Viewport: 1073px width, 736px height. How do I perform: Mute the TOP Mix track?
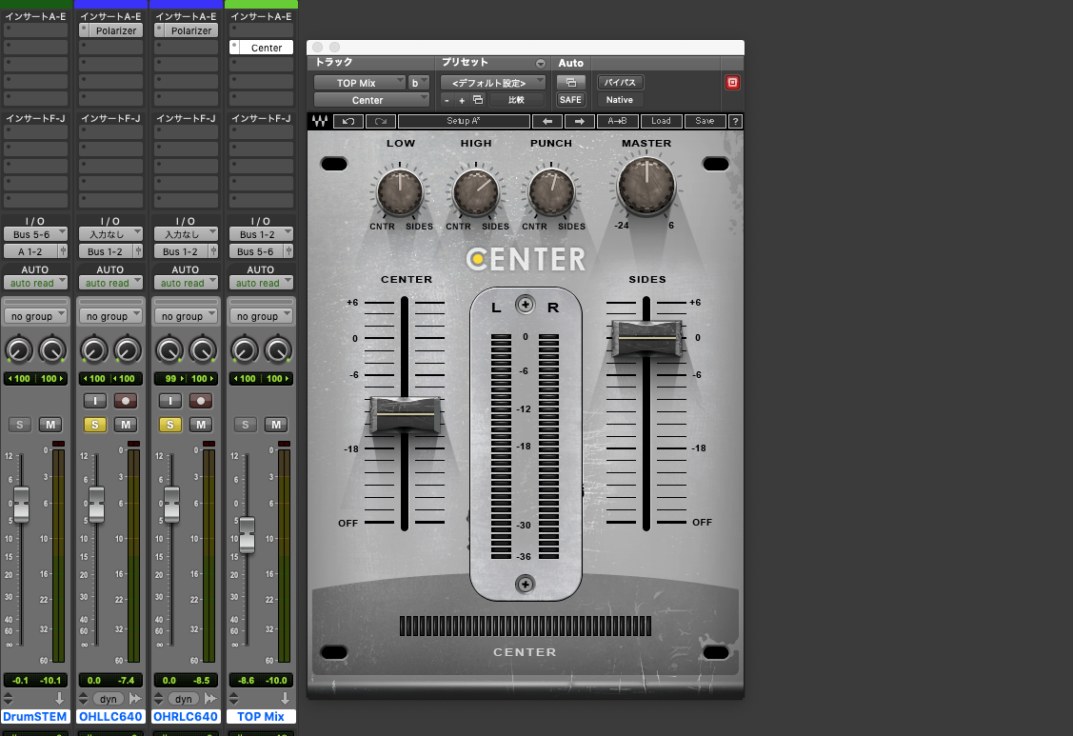point(276,425)
